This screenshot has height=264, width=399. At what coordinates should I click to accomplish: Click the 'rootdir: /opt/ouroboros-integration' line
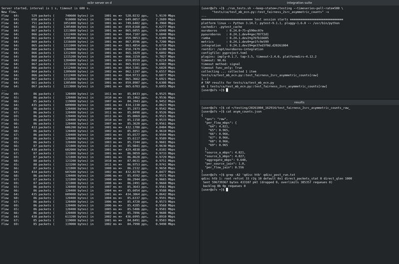[x=232, y=49]
